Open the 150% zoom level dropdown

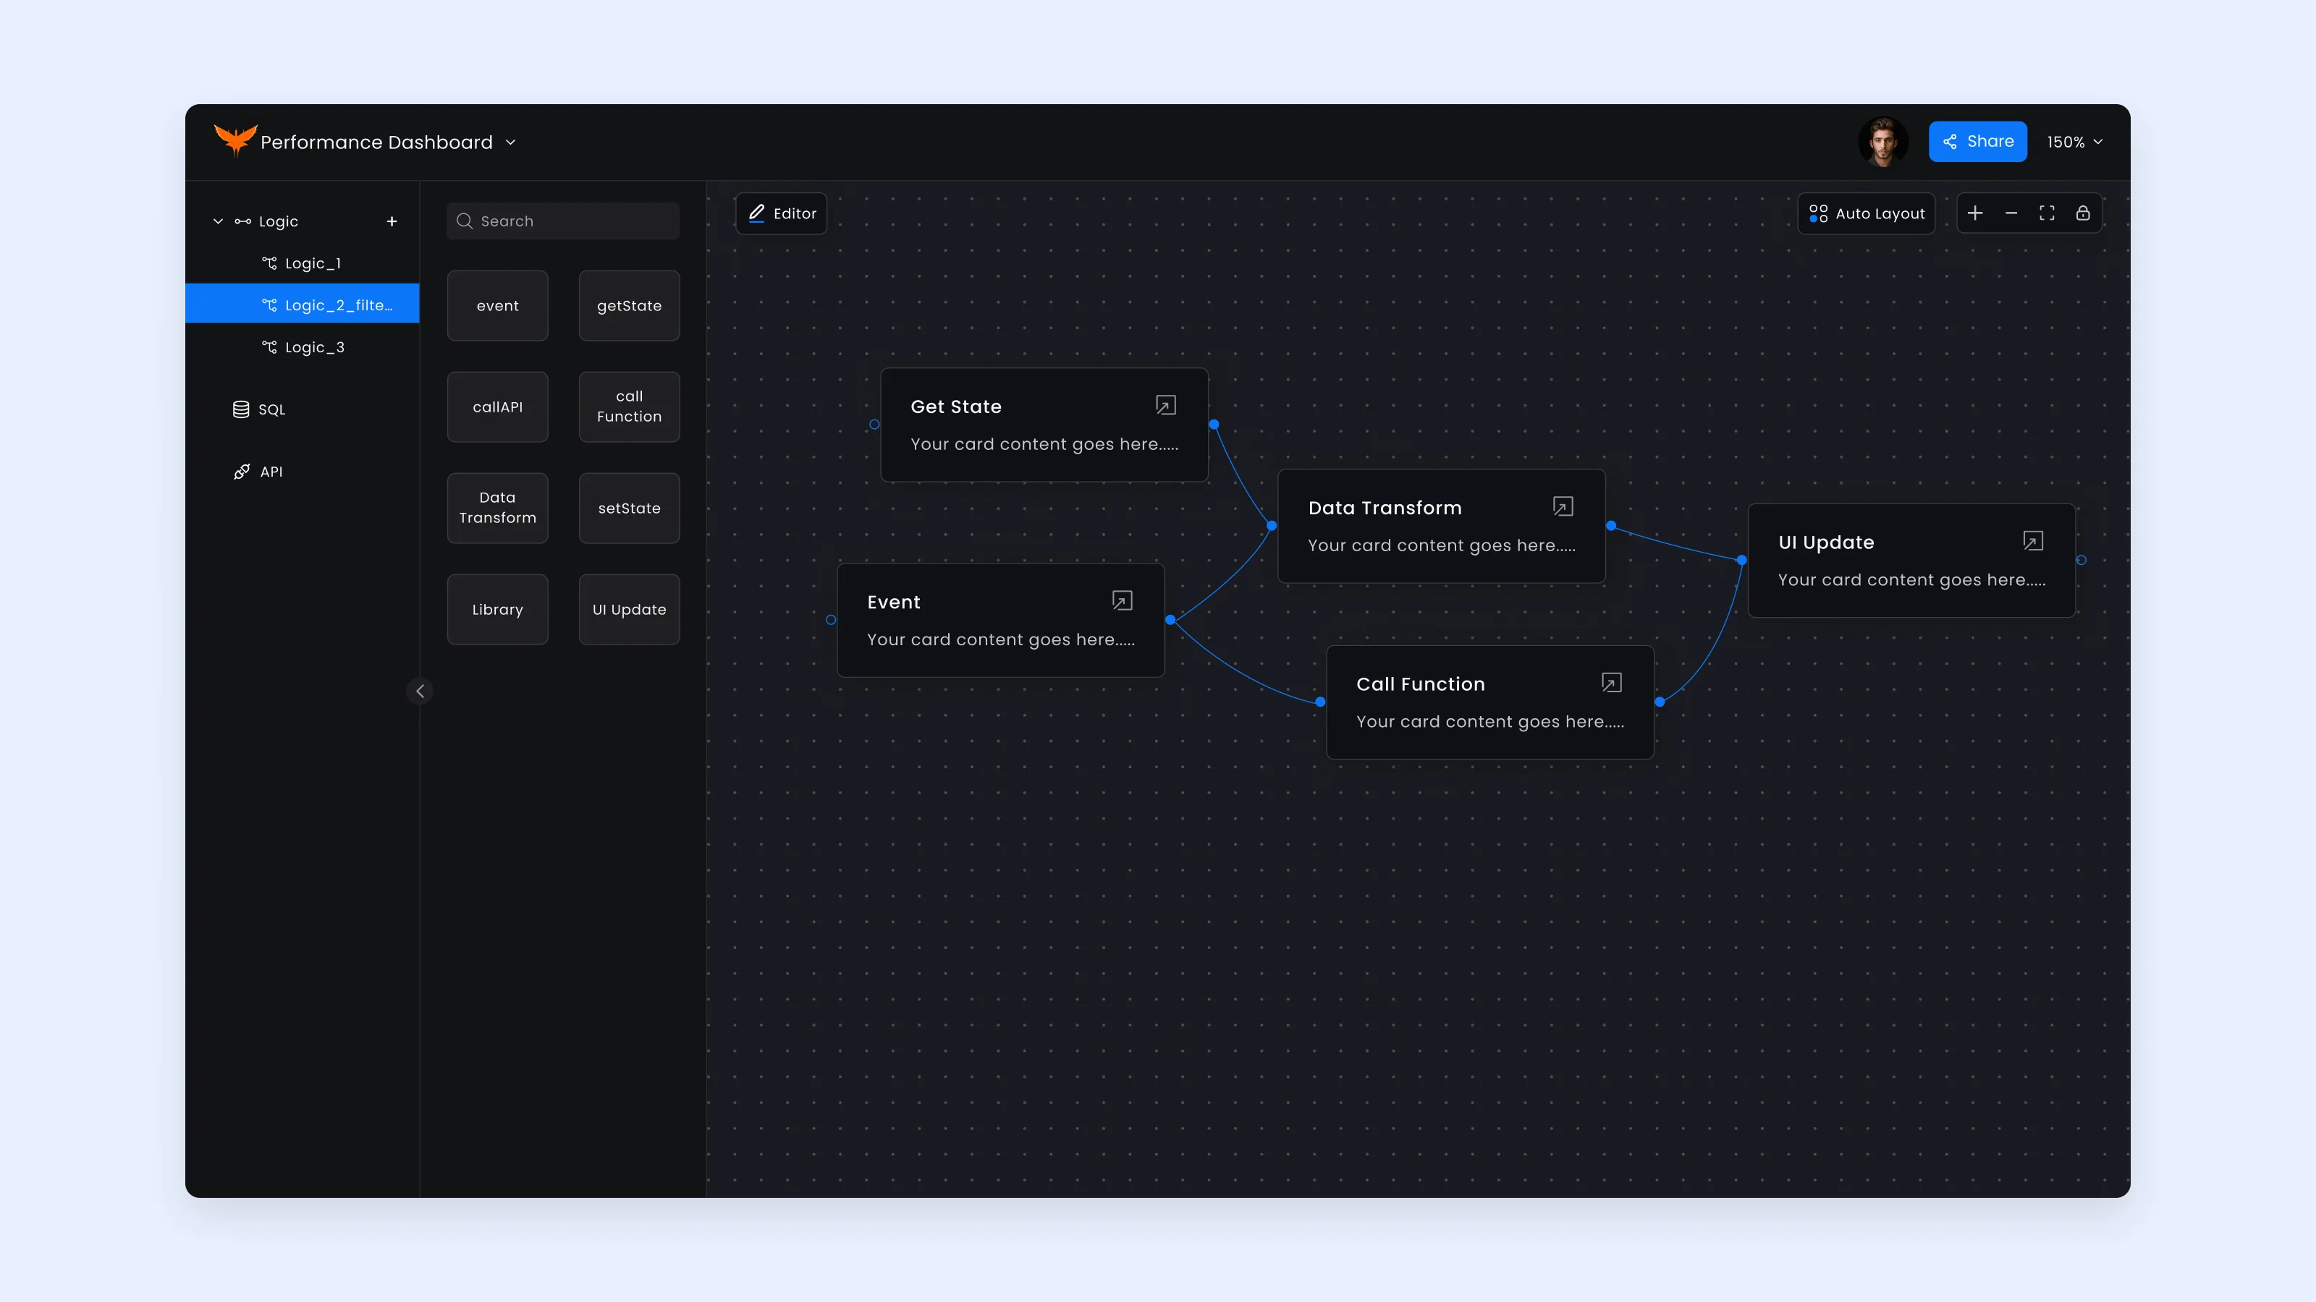[x=2075, y=142]
